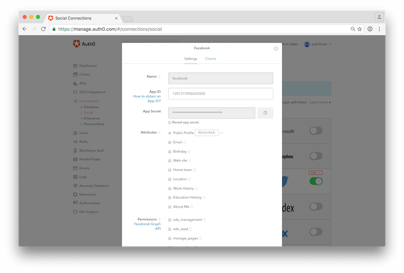Enable the Email attribute checkbox
The image size is (404, 273).
click(x=170, y=142)
